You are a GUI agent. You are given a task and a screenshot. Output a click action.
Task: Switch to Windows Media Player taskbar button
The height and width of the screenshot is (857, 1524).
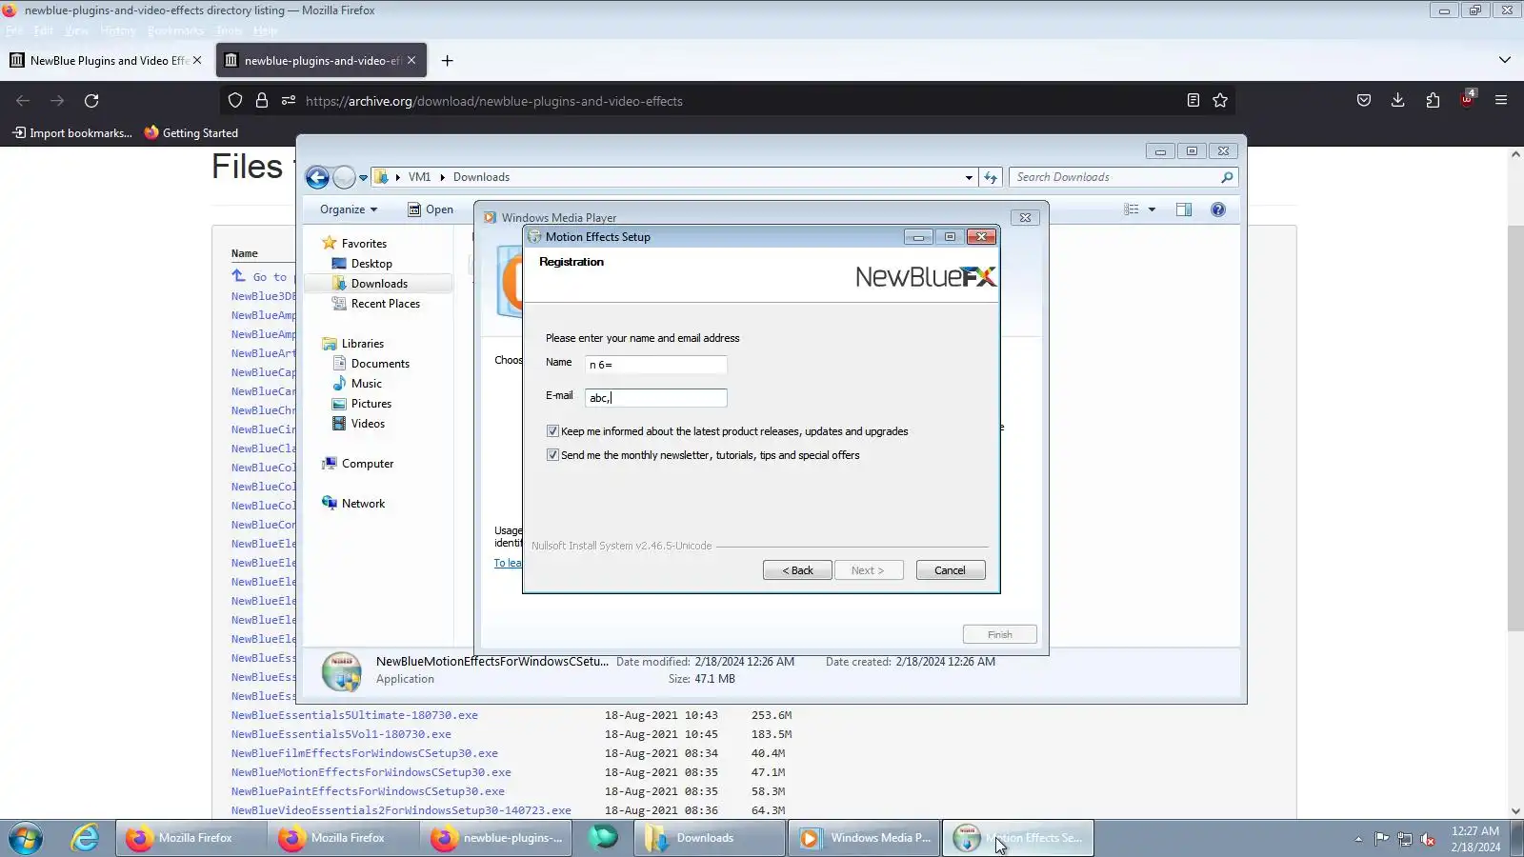click(x=865, y=838)
